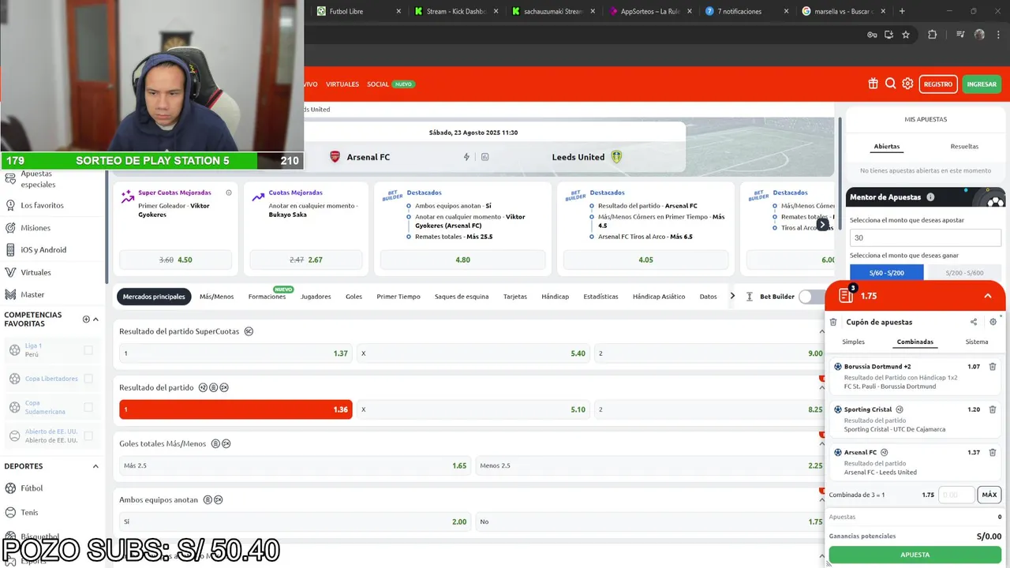The height and width of the screenshot is (568, 1010).
Task: Open the SOCIAL link with NUEVO badge
Action: [391, 84]
